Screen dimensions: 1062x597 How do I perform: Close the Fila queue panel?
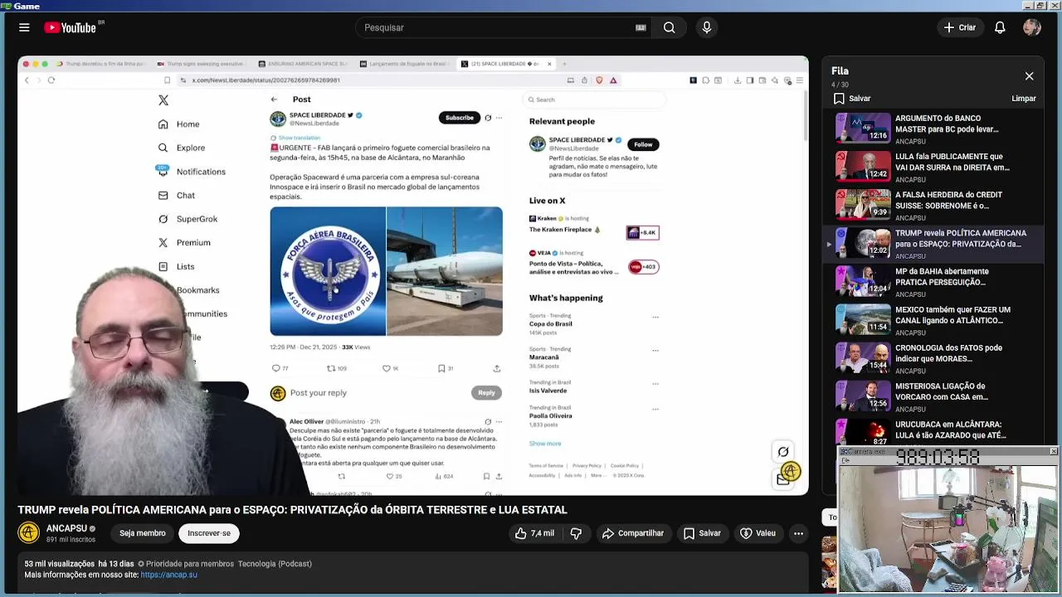pos(1029,76)
